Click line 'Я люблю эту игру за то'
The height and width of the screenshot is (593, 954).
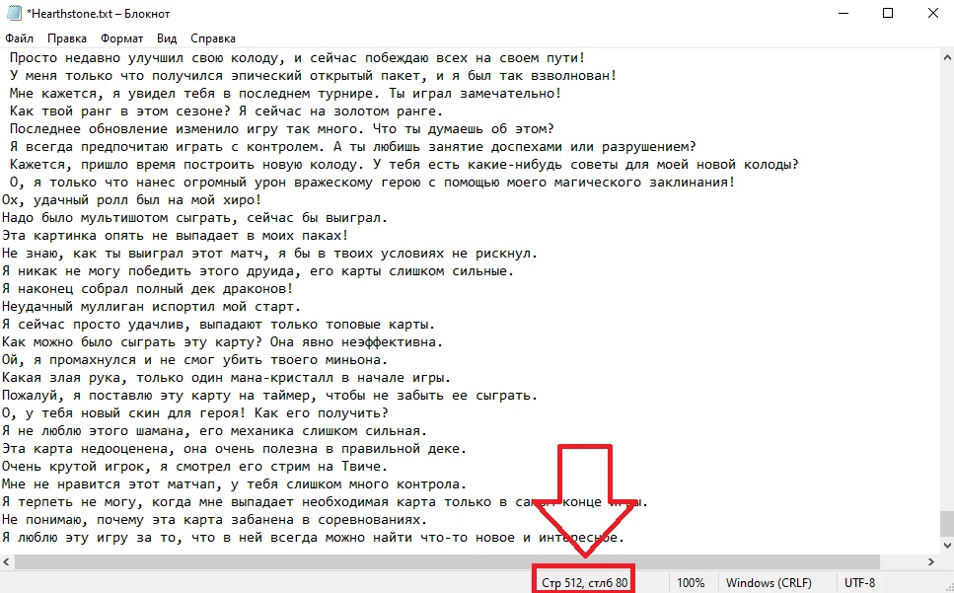click(x=314, y=538)
